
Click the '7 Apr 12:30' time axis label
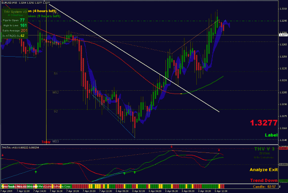(23, 191)
